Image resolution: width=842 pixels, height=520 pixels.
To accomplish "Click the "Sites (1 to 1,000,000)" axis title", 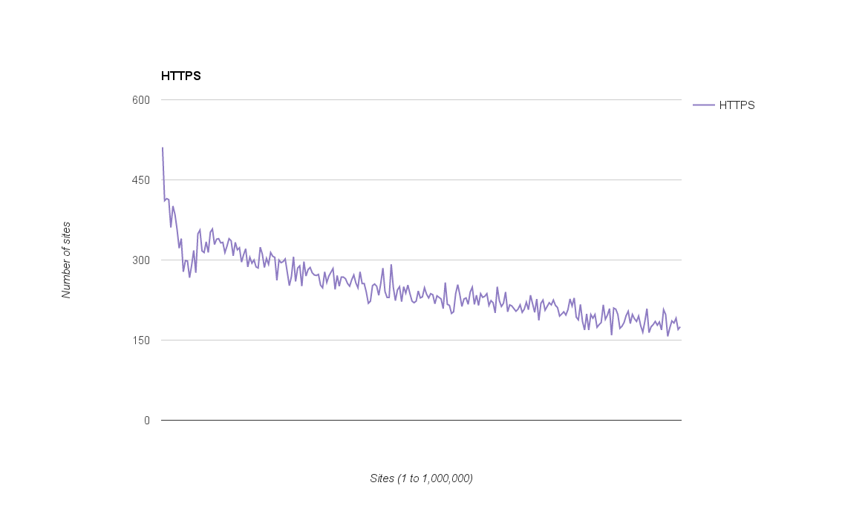I will (x=421, y=478).
